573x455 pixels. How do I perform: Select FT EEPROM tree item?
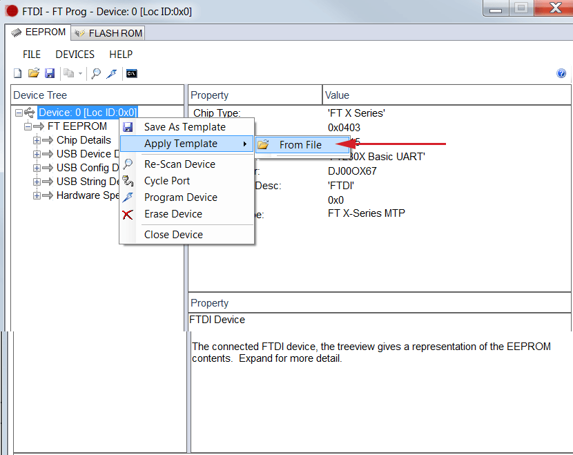[x=77, y=126]
